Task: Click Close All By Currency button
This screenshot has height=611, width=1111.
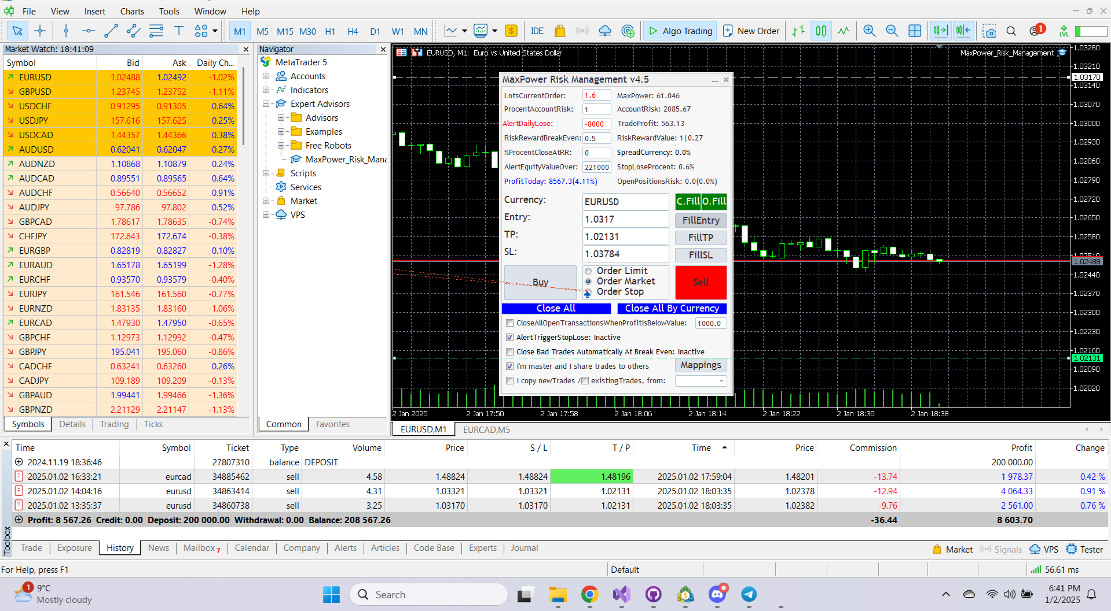Action: tap(672, 309)
